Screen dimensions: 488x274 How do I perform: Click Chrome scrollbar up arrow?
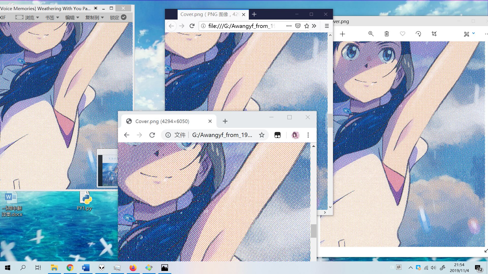pyautogui.click(x=314, y=146)
